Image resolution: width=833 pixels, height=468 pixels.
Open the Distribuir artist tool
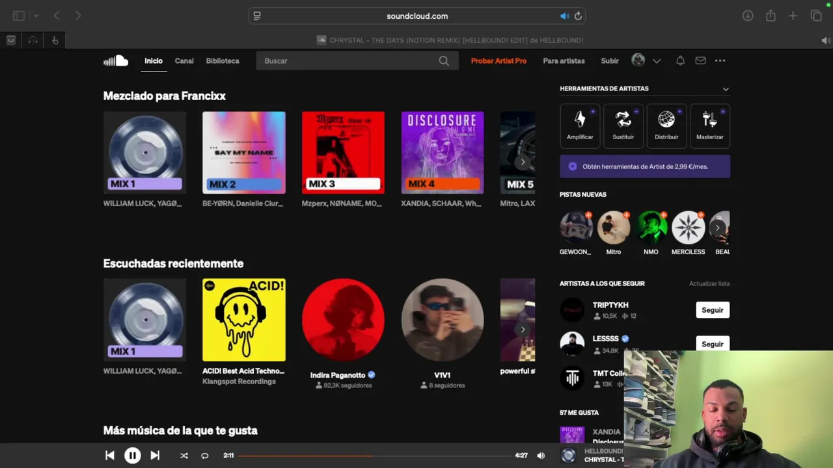pos(666,125)
